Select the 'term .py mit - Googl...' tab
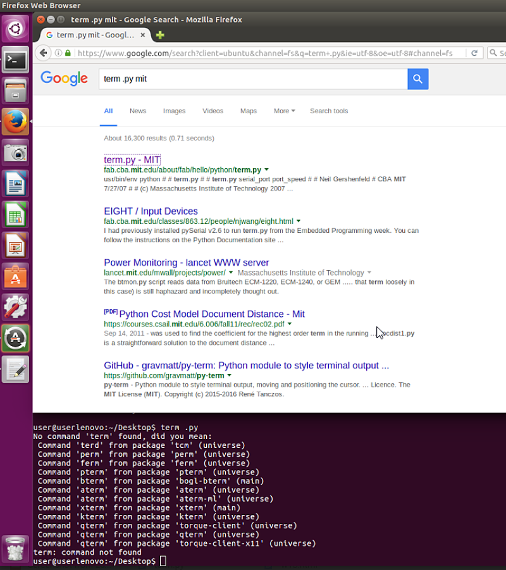The height and width of the screenshot is (570, 506). click(95, 35)
